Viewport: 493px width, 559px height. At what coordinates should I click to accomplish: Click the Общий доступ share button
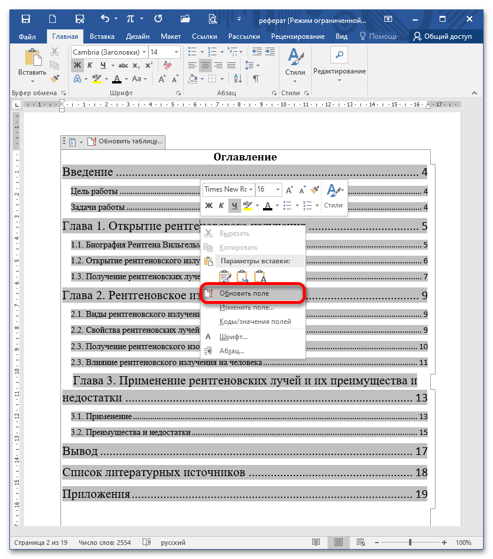point(443,36)
